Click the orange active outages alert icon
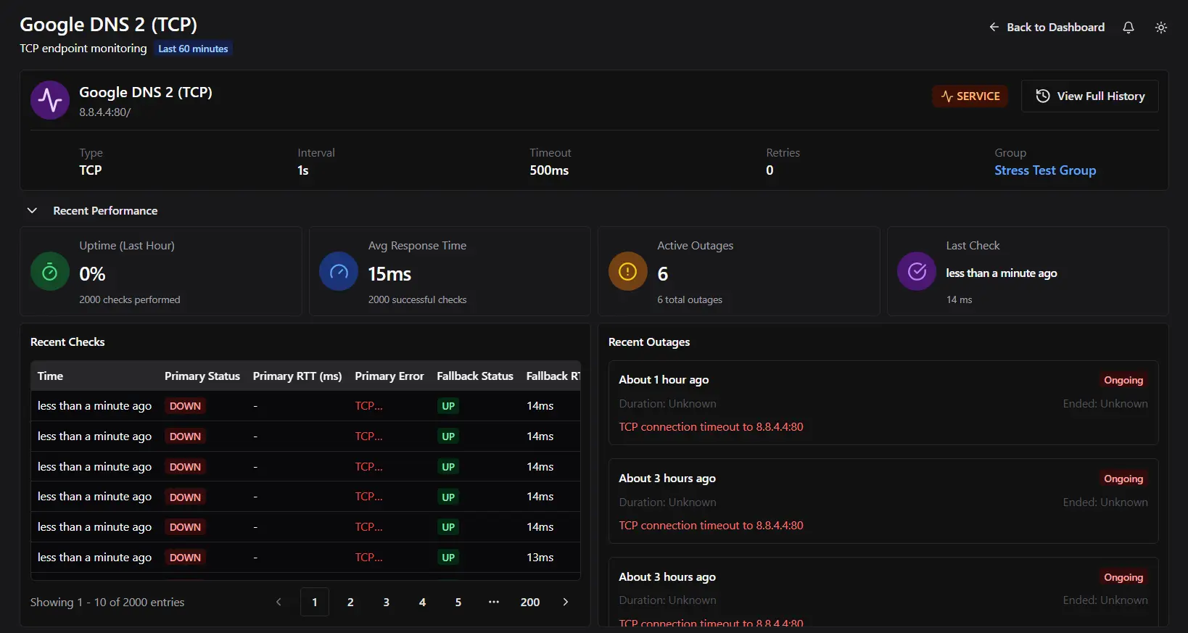 point(627,272)
